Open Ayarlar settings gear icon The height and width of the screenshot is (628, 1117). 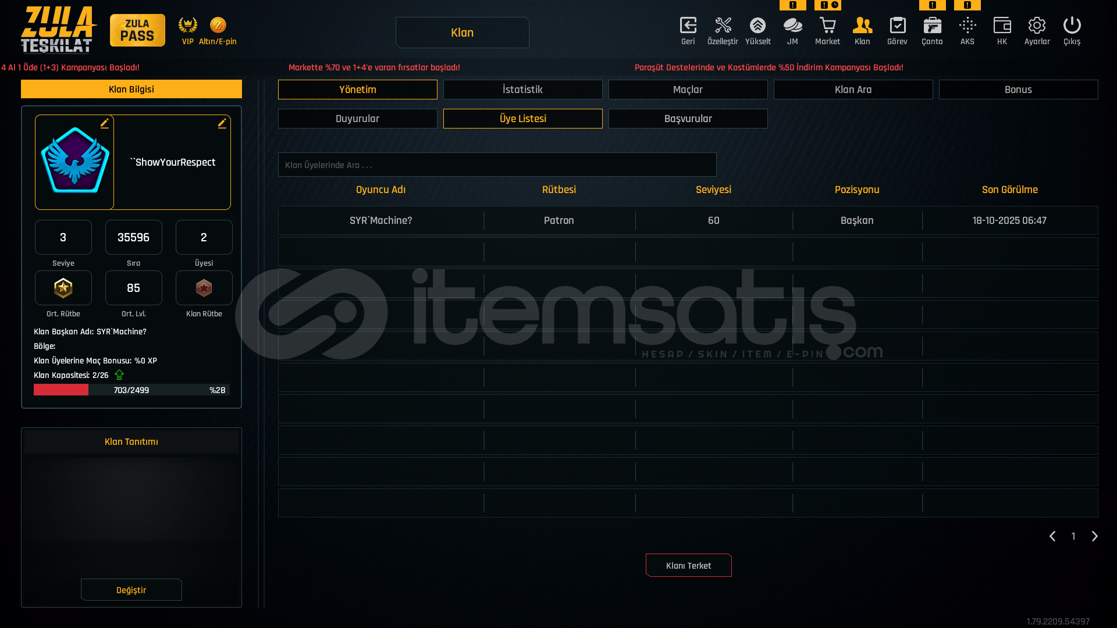pyautogui.click(x=1037, y=26)
